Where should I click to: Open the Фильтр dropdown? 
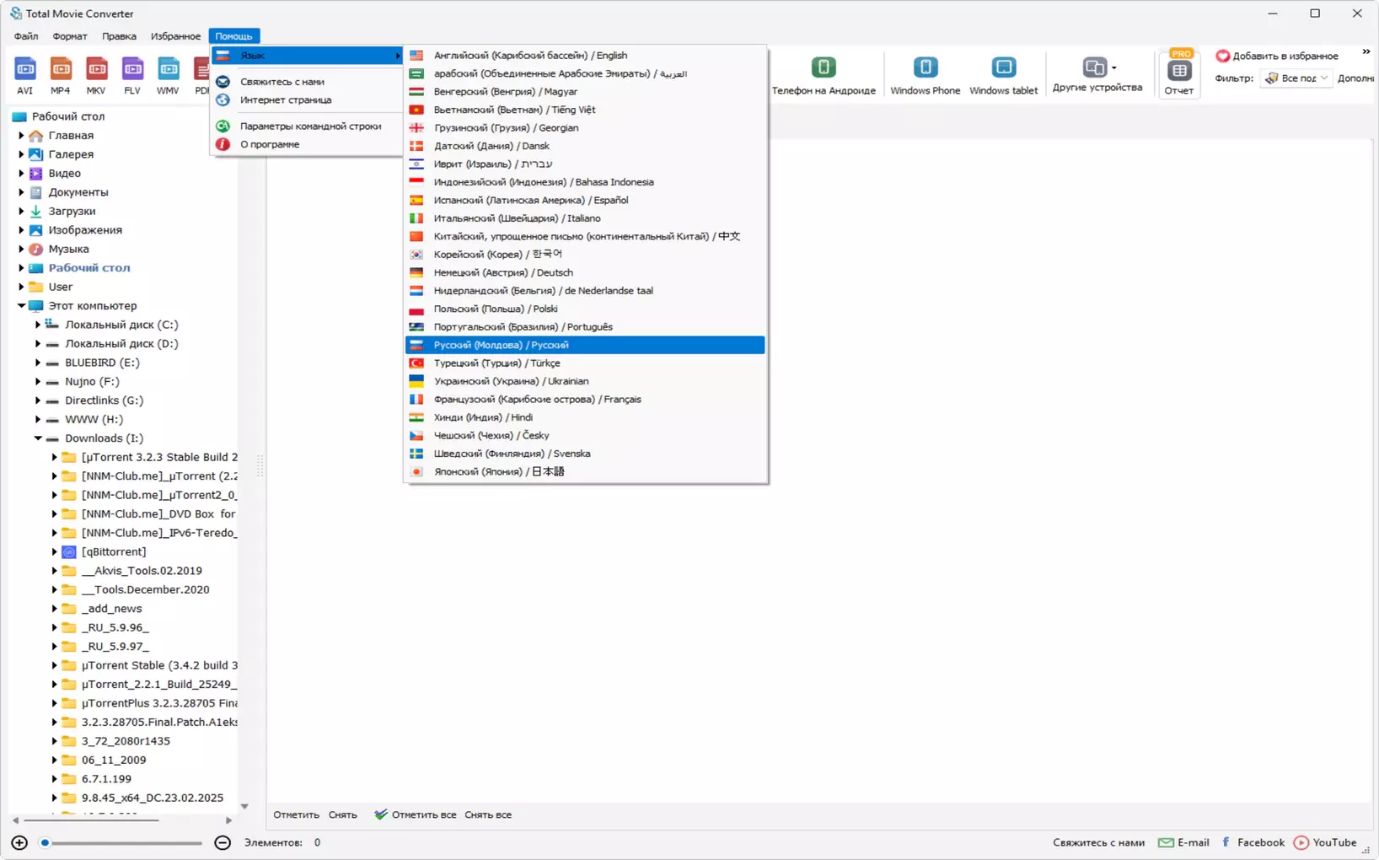point(1296,78)
